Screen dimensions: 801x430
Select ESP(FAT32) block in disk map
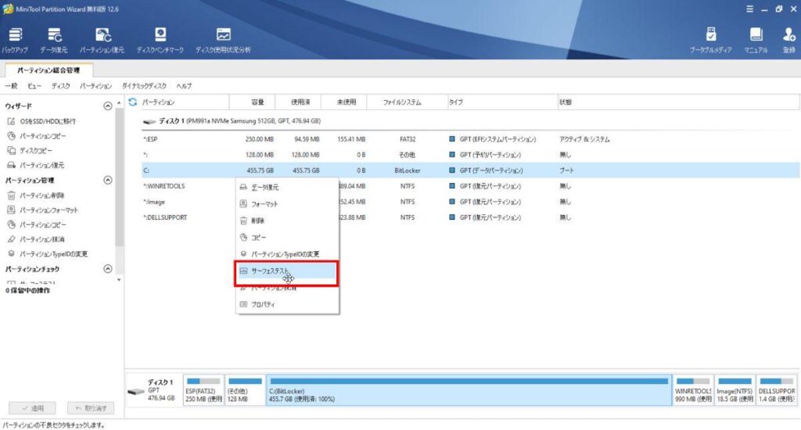pos(203,390)
